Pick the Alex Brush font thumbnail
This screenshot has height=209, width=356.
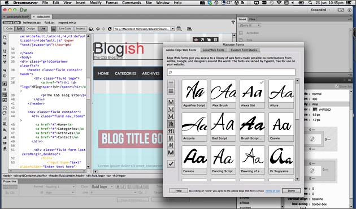point(223,94)
